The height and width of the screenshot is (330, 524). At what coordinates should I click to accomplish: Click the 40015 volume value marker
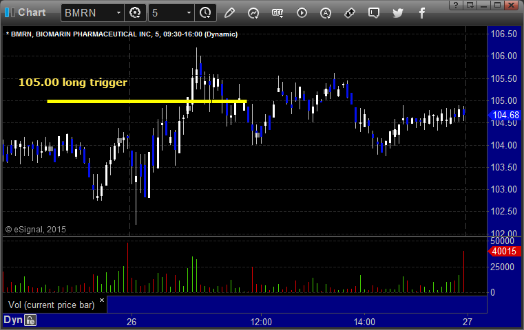coord(504,251)
